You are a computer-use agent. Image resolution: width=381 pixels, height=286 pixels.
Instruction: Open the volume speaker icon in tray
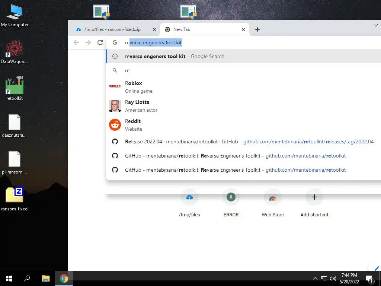pyautogui.click(x=333, y=279)
